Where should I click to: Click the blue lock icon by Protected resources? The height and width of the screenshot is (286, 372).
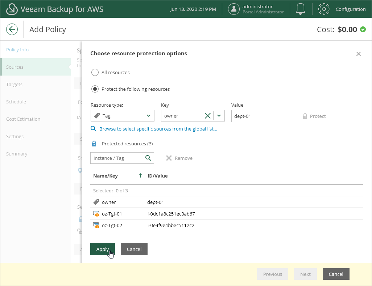click(x=94, y=144)
